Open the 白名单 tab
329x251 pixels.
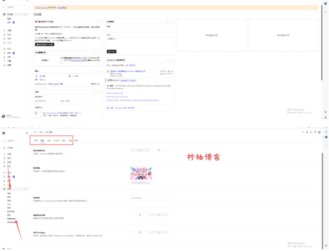tap(56, 140)
